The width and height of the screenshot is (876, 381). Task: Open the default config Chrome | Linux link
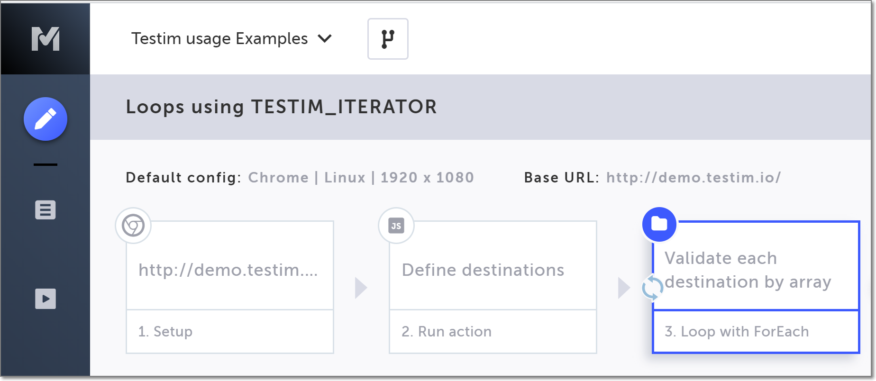(x=361, y=177)
